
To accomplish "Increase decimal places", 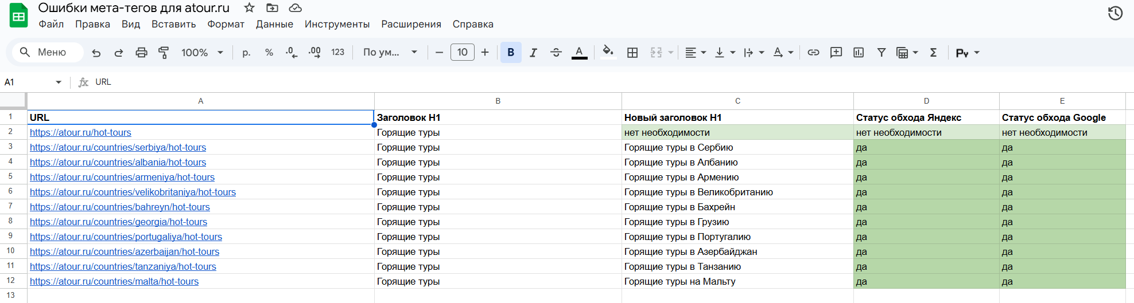I will tap(314, 53).
